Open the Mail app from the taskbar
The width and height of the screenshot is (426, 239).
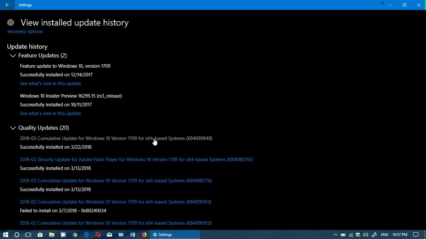pos(109,235)
